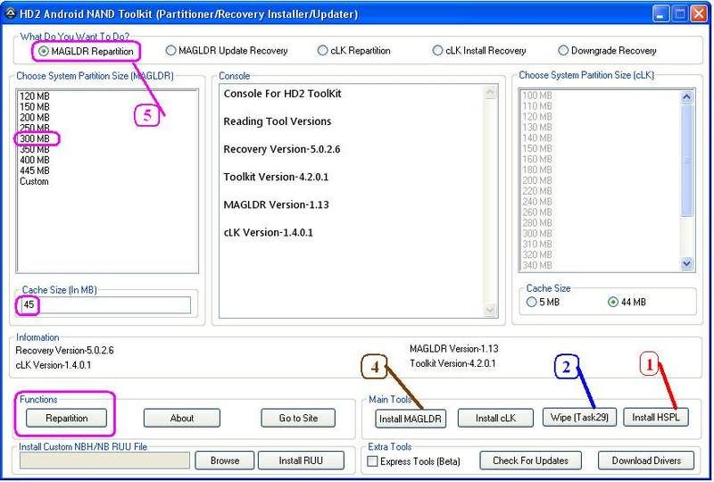Click Install cLK button
Screen dimensions: 714x482
(x=495, y=418)
